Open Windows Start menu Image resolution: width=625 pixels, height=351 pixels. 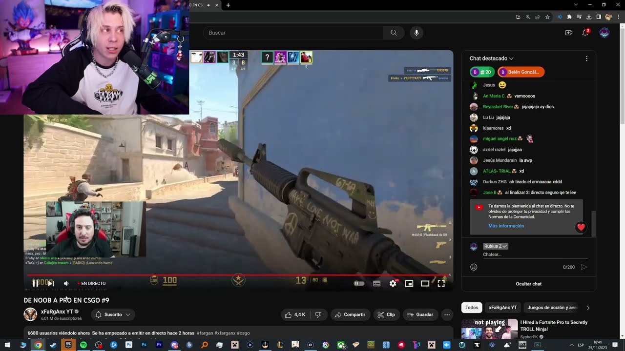pyautogui.click(x=8, y=345)
